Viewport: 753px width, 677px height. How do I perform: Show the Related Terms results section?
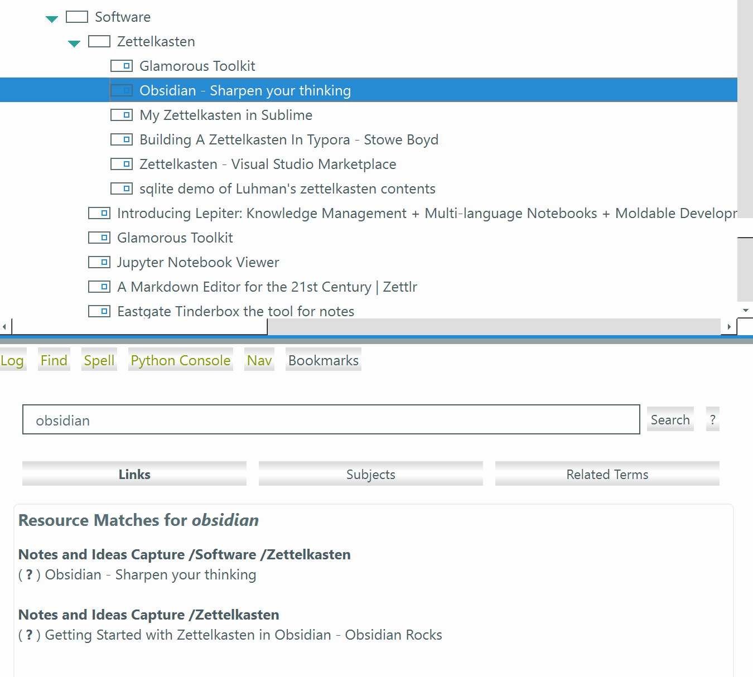[607, 474]
